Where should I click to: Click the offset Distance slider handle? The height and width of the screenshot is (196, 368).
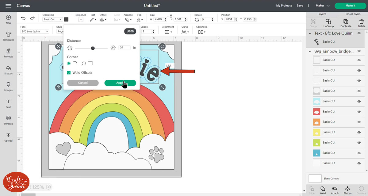(x=93, y=48)
